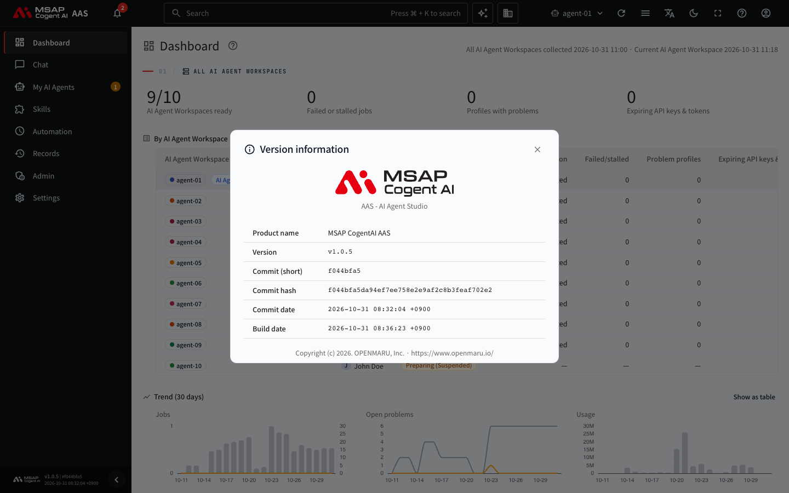Open the notifications bell

click(x=117, y=13)
